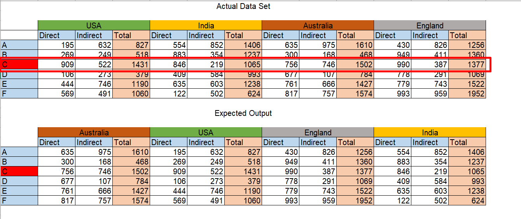Viewport: 521px width, 219px height.
Task: Click USA total 827 in Actual Data Set
Action: click(131, 45)
